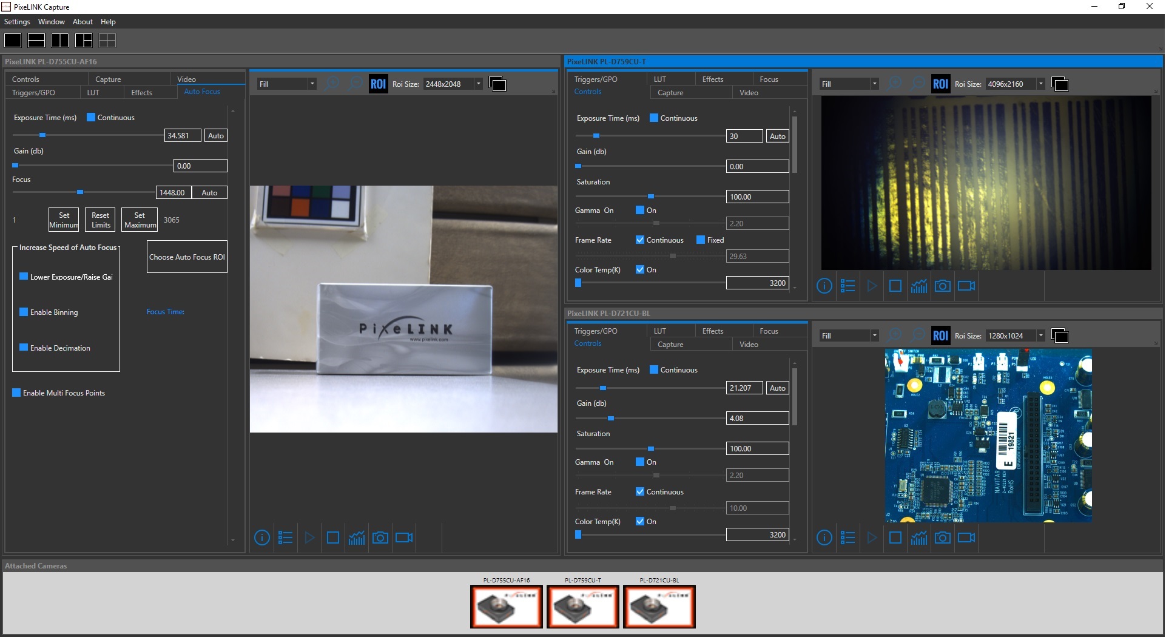
Task: Open the camera info icon for PL-D759CU-T
Action: pos(824,286)
